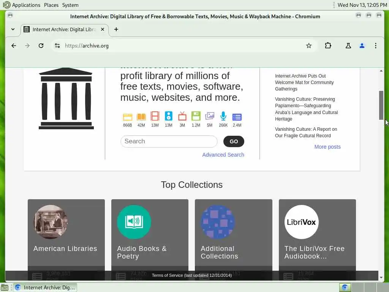
Task: Click the GO search button
Action: [234, 141]
